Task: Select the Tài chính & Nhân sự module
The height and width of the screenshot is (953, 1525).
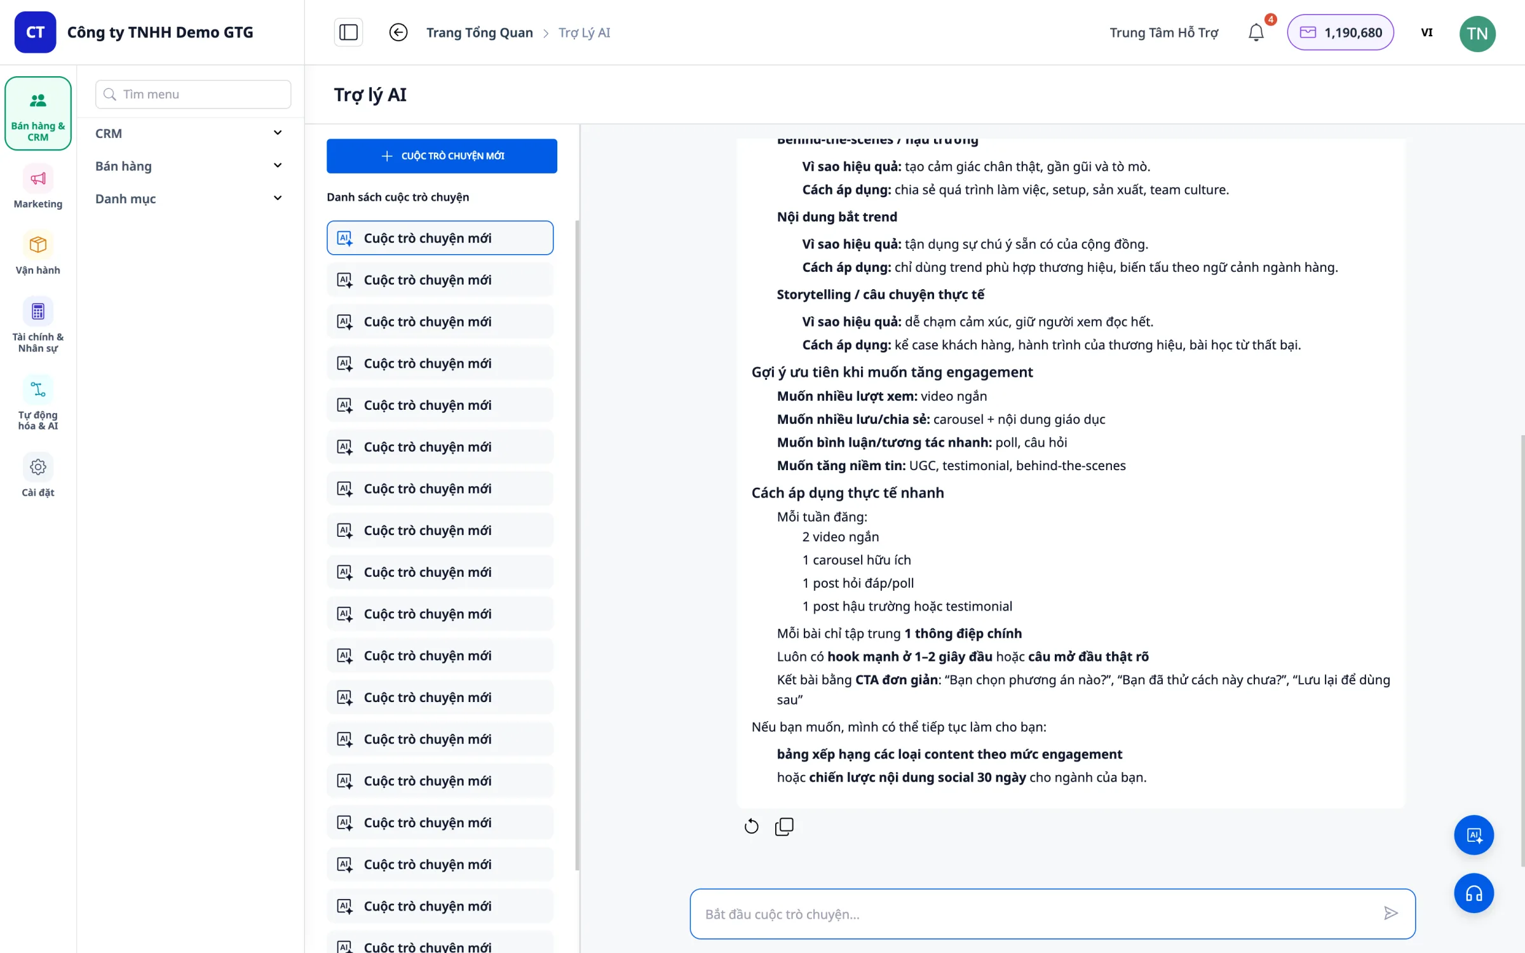Action: click(x=38, y=325)
